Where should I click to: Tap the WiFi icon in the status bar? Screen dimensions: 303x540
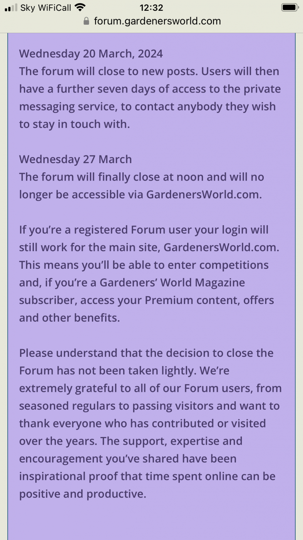[x=80, y=7]
